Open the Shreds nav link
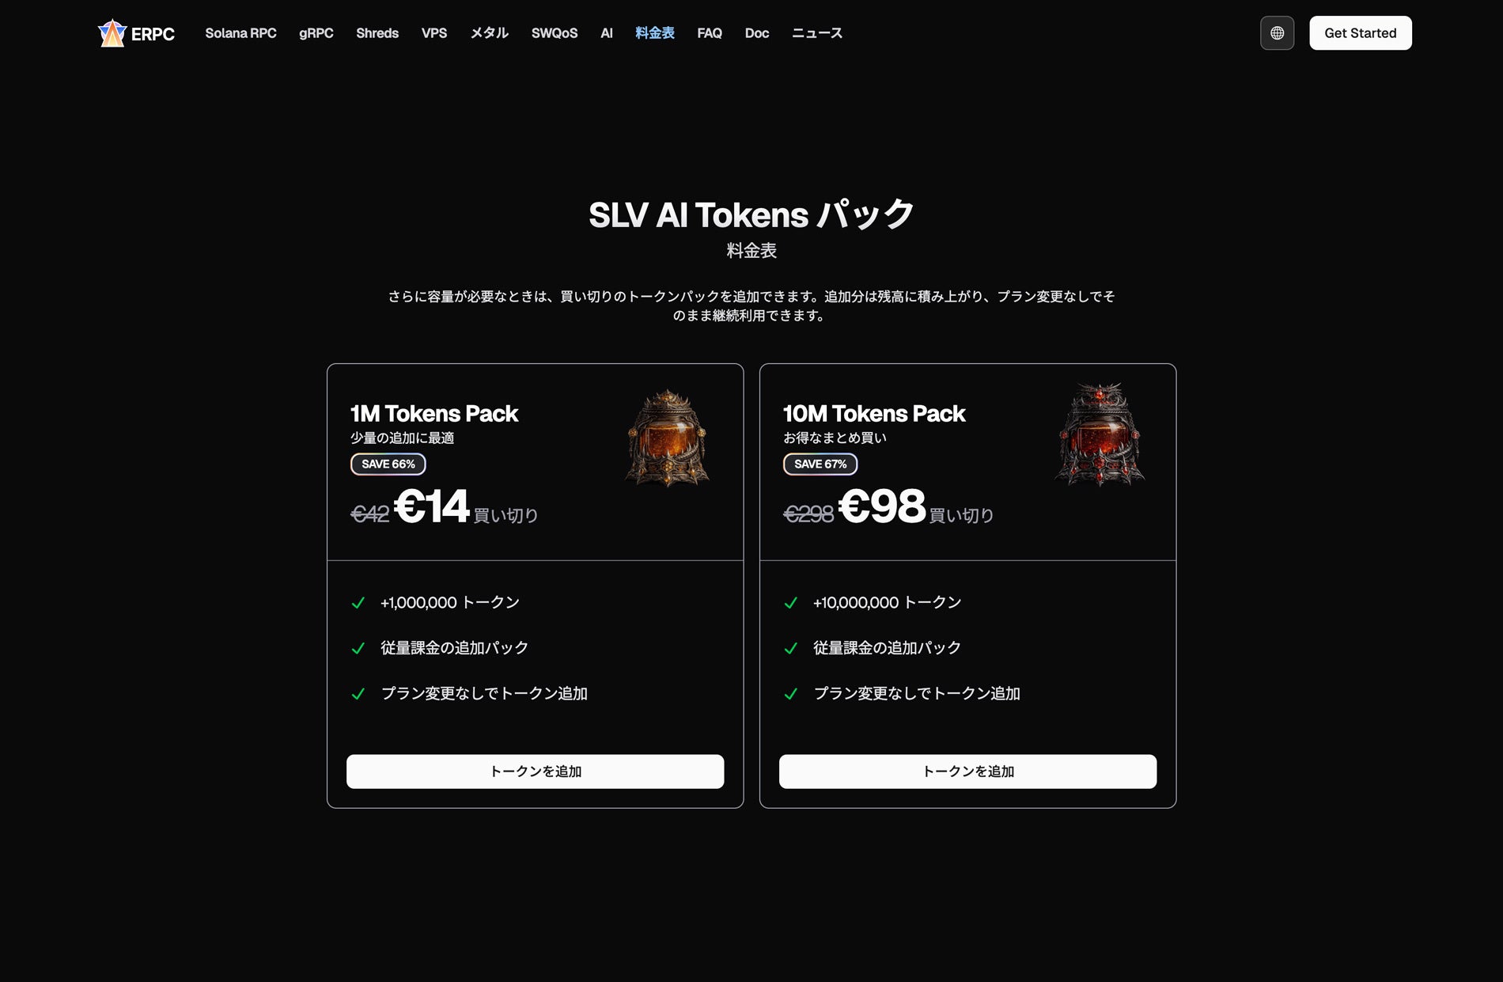The height and width of the screenshot is (982, 1503). [x=377, y=33]
